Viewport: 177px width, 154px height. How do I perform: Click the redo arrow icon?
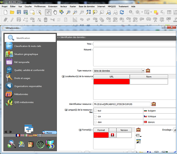(88, 19)
